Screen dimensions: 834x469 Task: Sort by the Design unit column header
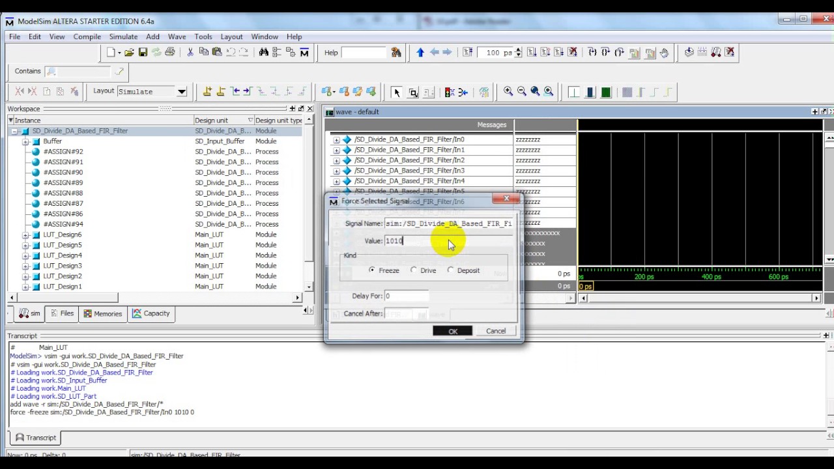point(224,121)
